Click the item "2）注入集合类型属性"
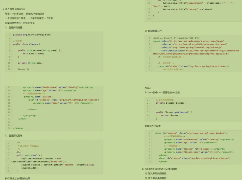 155,178
